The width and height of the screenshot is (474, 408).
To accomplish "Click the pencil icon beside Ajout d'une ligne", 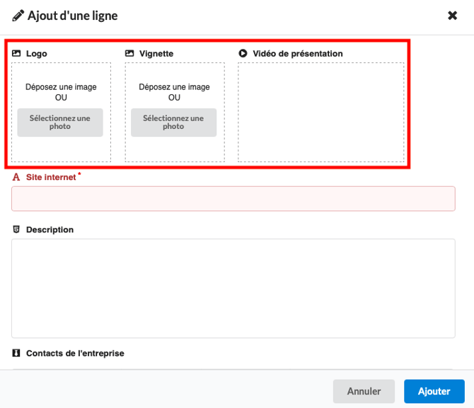I will click(18, 16).
